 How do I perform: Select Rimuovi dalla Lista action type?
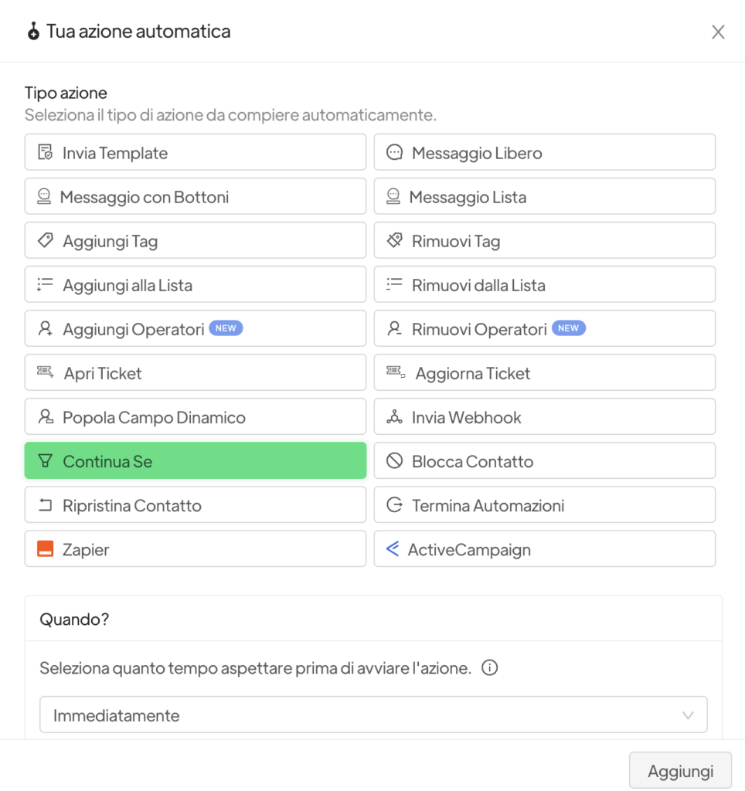click(x=544, y=285)
